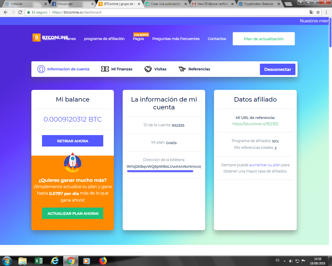Click the CALIENTE badge above Pagos
Screen dimensions: 332x266
[x=141, y=35]
